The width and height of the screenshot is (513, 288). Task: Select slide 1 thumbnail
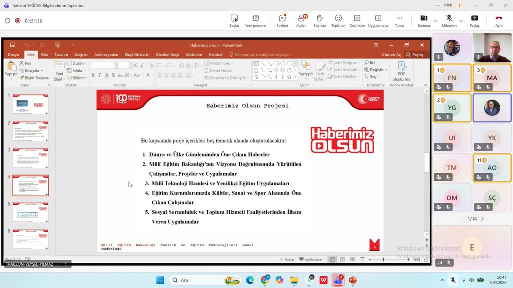[30, 104]
